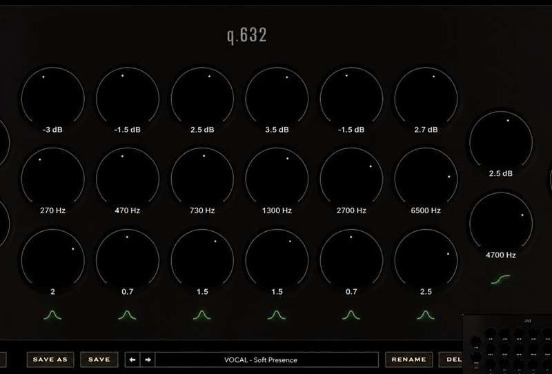Click the RENAME preset button
The image size is (552, 374).
click(409, 360)
